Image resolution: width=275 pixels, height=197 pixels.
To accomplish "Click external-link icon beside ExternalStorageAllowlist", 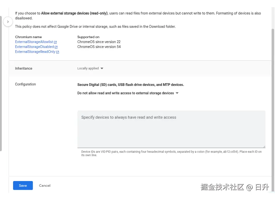I will [x=55, y=42].
